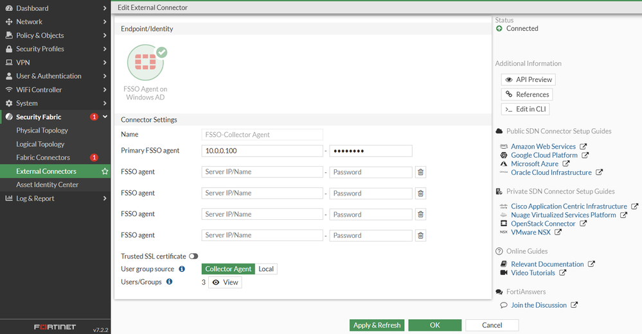Open Relevant Documentation link

pos(547,264)
